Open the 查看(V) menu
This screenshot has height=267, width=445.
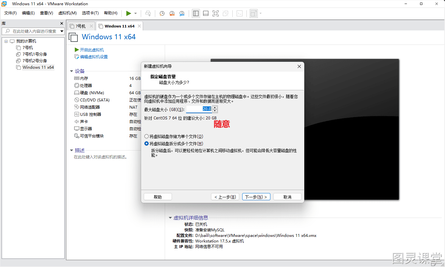point(47,13)
